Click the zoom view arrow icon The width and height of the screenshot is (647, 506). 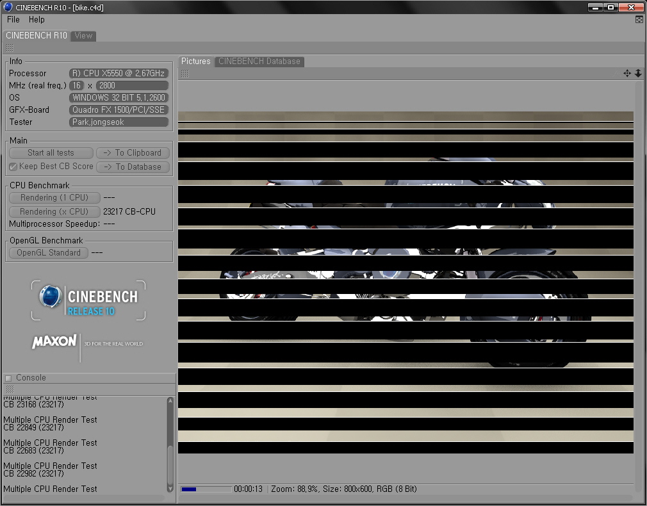[638, 74]
